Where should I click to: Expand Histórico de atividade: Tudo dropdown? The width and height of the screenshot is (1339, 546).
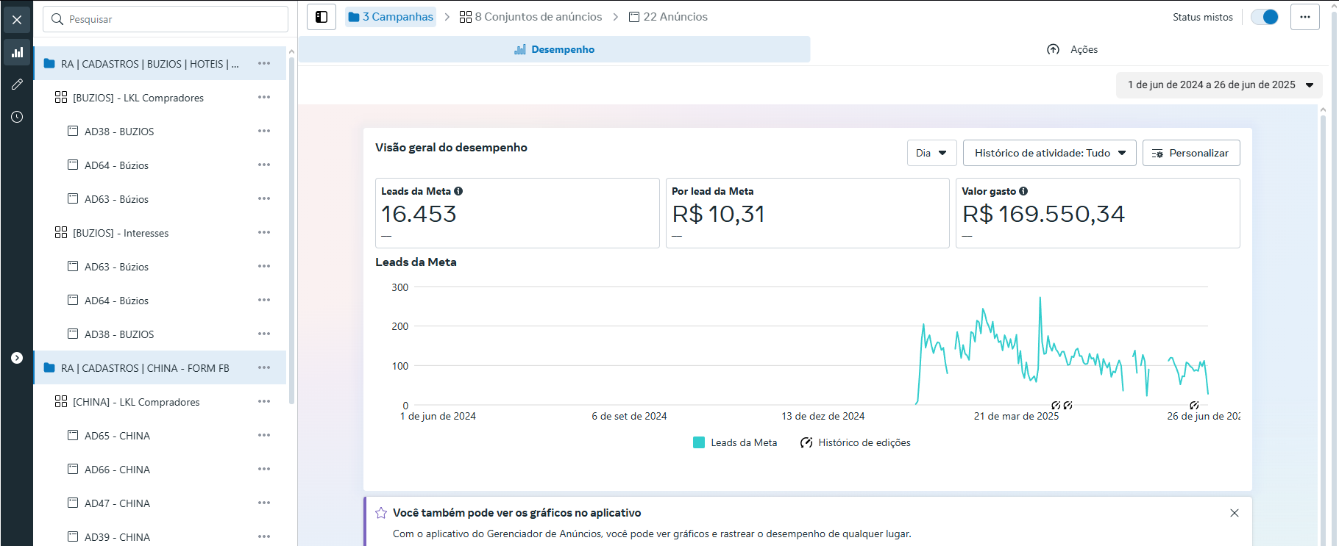[x=1049, y=153]
